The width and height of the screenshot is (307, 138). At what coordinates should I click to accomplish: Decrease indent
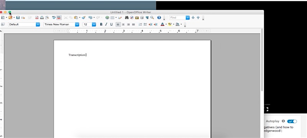150,24
